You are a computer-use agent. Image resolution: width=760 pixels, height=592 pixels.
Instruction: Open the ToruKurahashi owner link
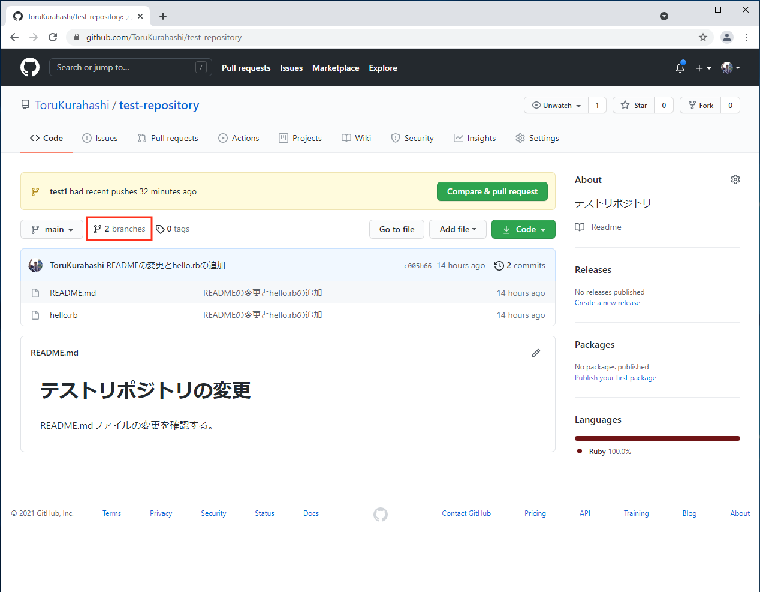[72, 105]
